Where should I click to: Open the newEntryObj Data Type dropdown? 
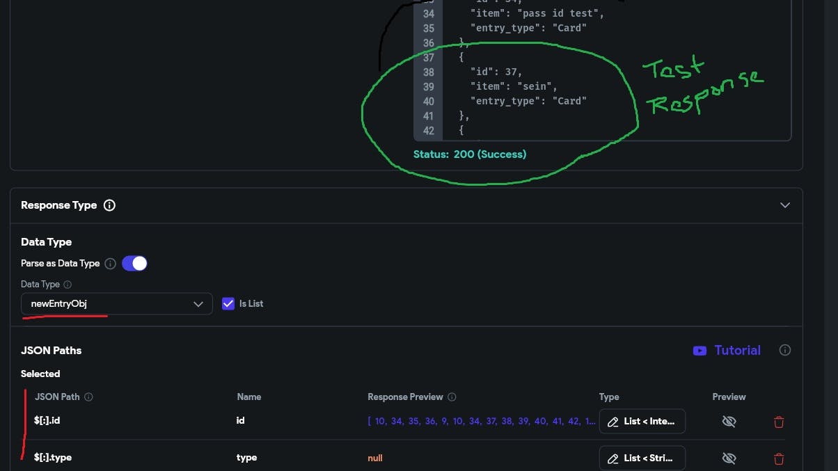(x=117, y=304)
